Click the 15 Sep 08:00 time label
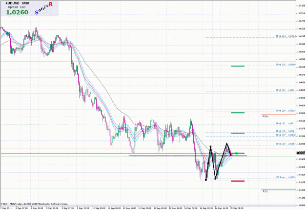The image size is (305, 210). pos(237,208)
